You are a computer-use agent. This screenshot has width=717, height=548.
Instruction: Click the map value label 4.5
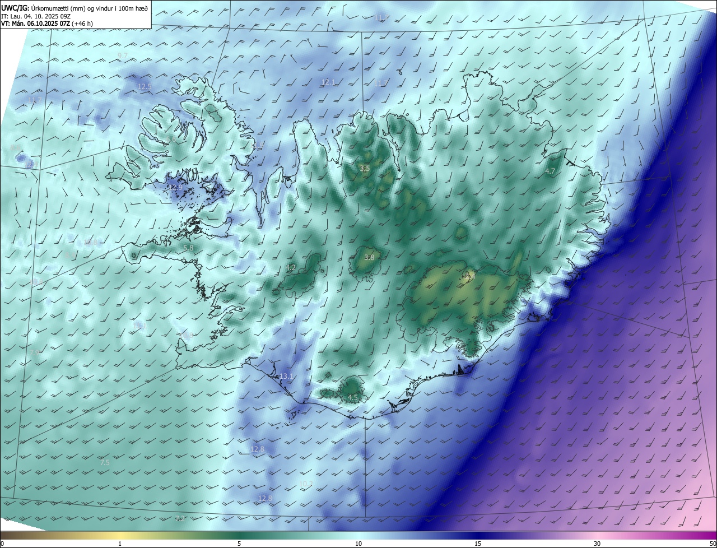coord(353,398)
